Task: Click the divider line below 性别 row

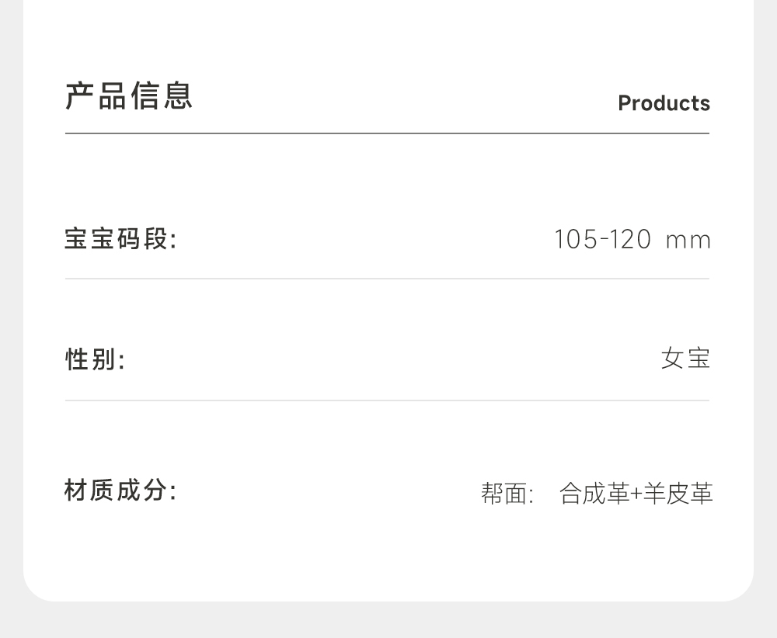Action: tap(387, 400)
